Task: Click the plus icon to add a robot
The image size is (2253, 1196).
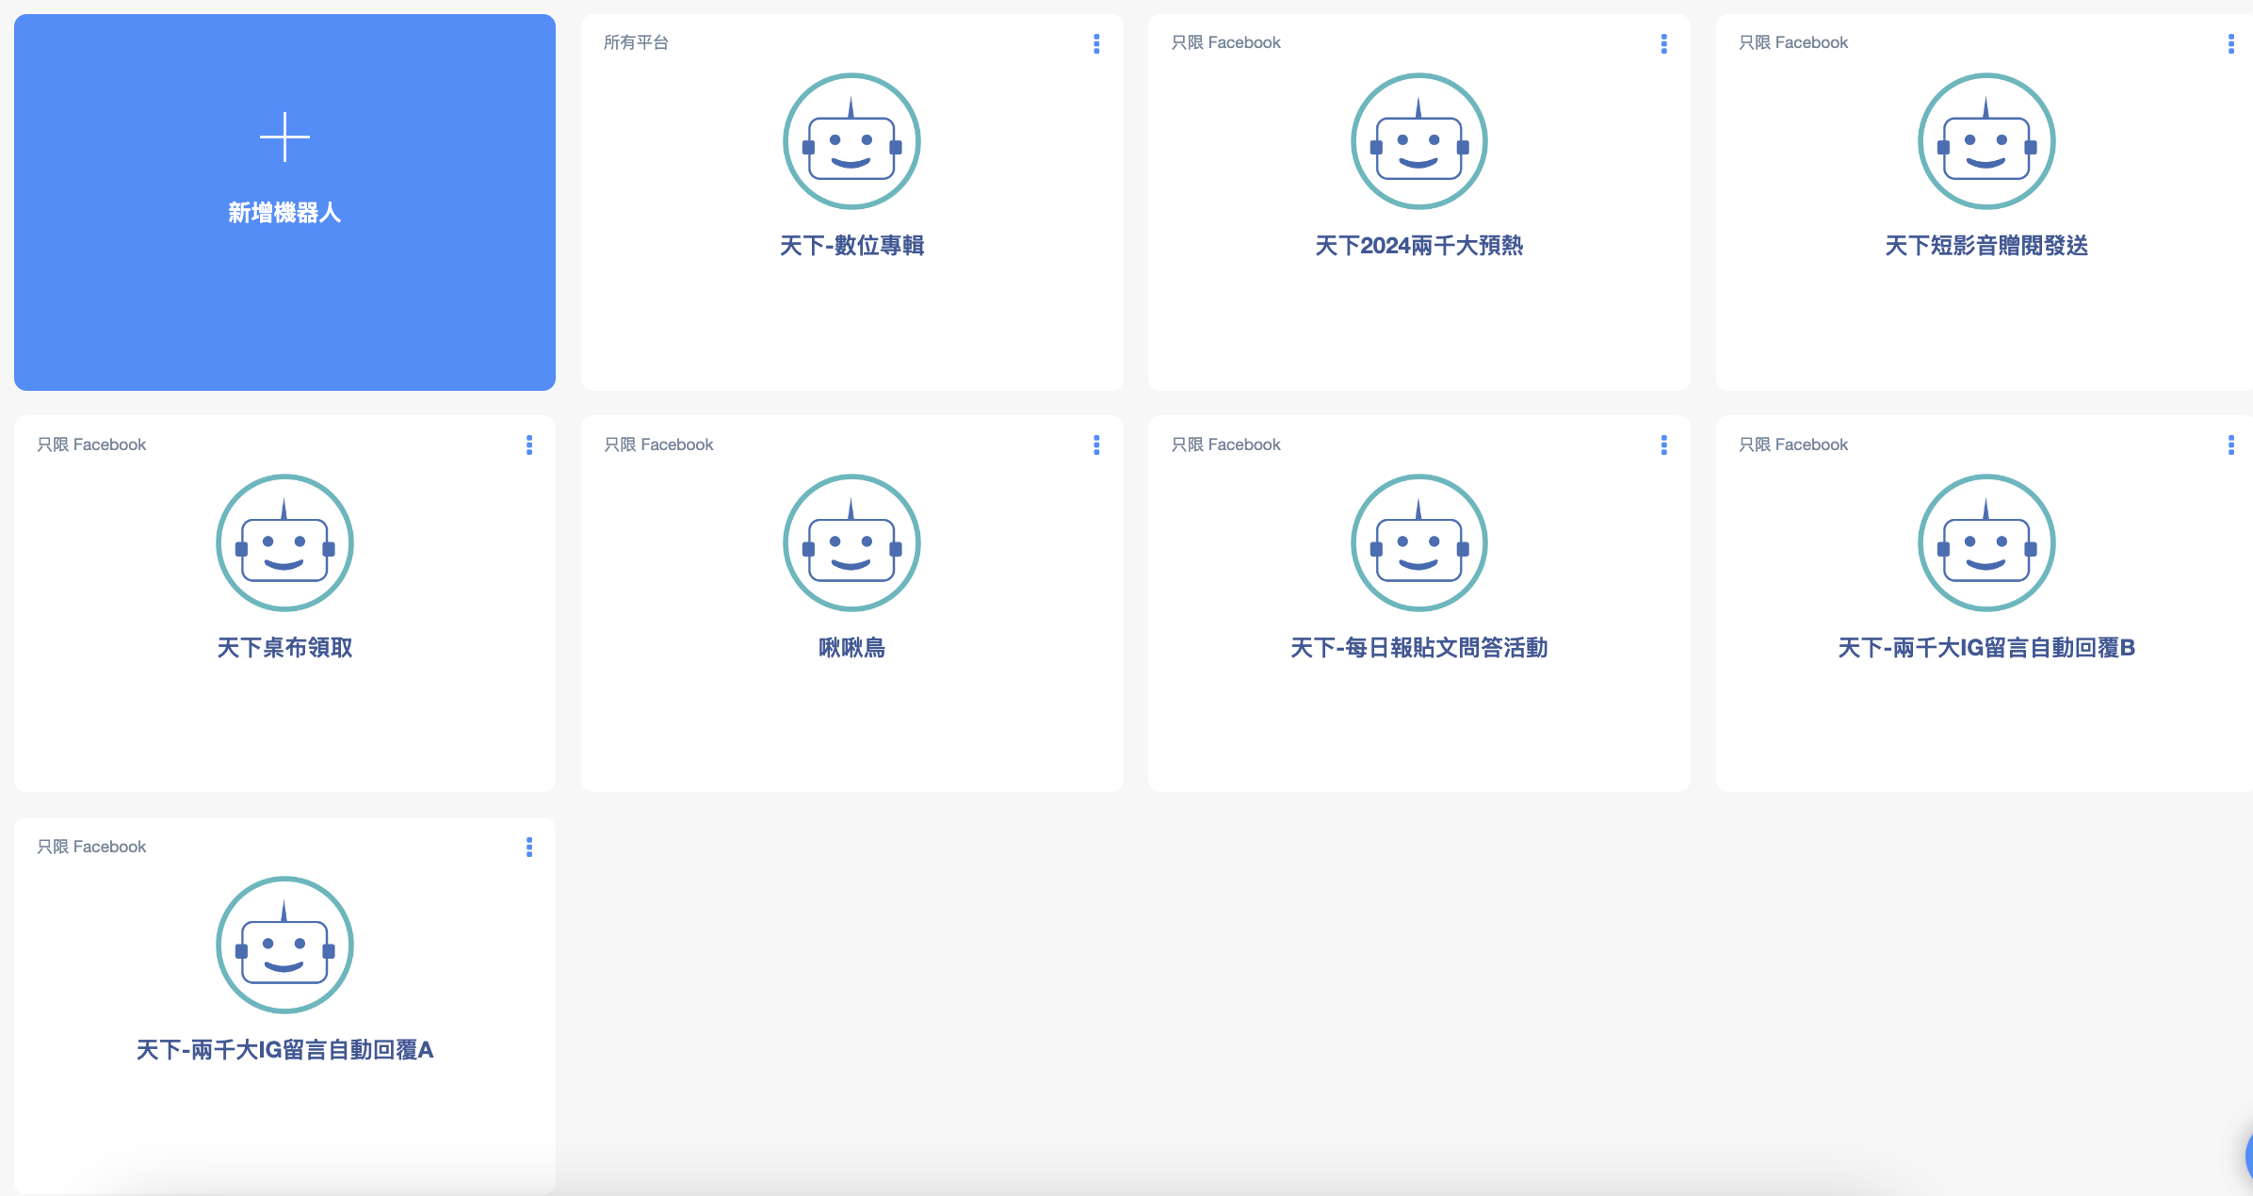Action: [284, 137]
